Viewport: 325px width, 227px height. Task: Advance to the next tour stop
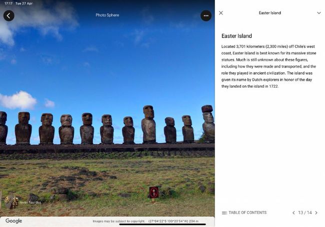(x=316, y=212)
